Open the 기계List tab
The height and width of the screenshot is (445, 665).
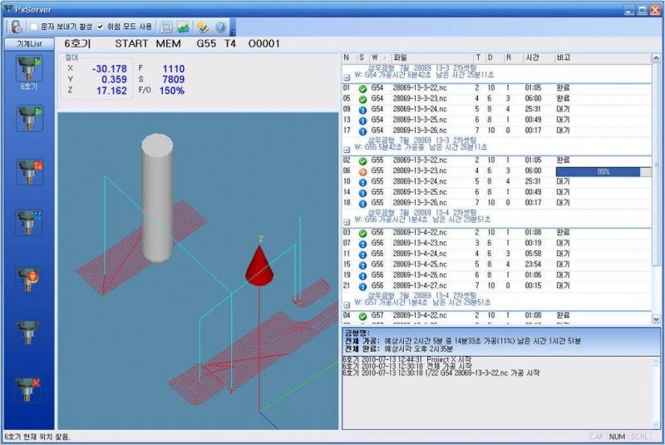tap(28, 43)
